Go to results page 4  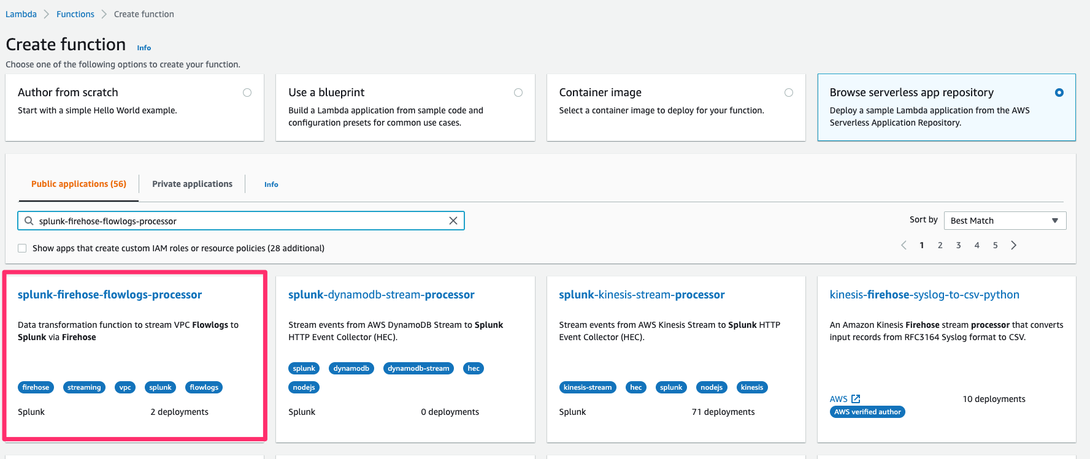(x=977, y=245)
